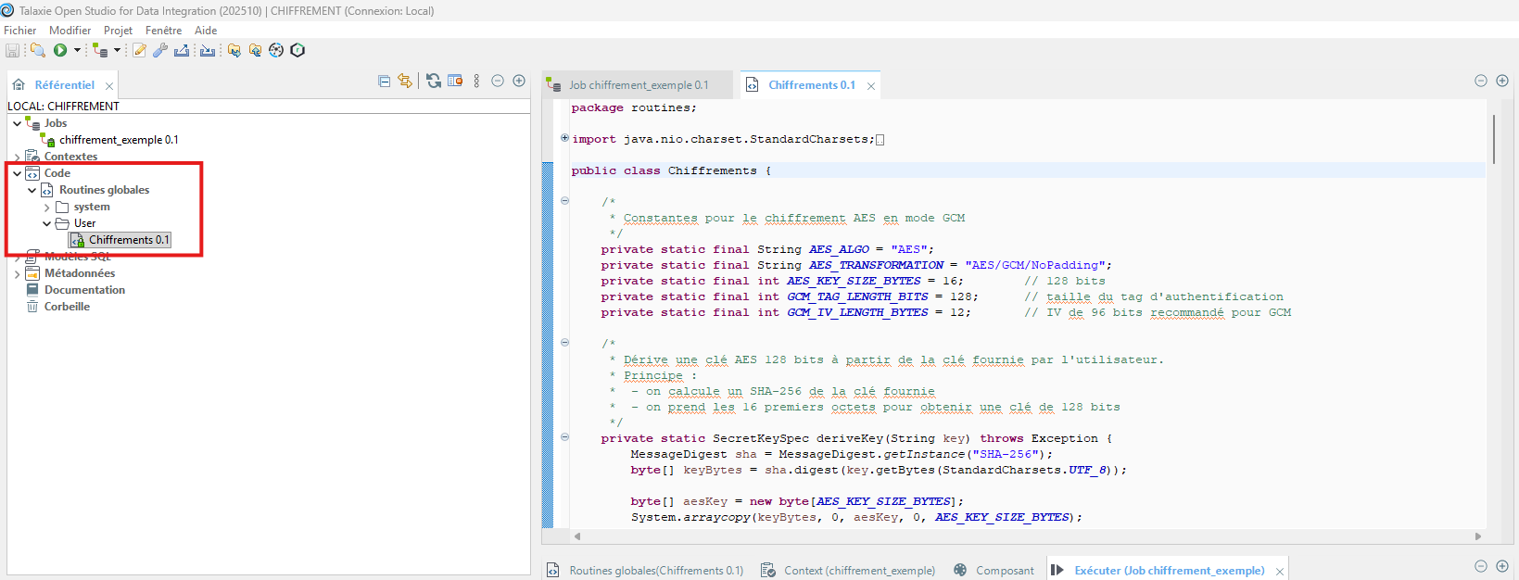Click the green Run job toolbar button
The height and width of the screenshot is (580, 1519).
(x=60, y=50)
